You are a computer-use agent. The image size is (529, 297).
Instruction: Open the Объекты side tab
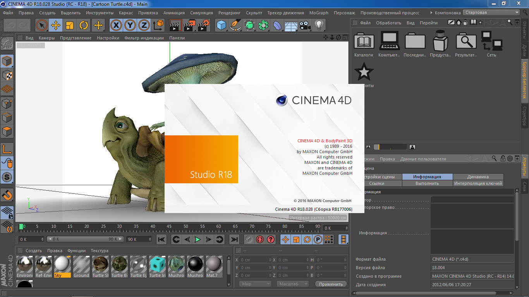click(x=525, y=31)
